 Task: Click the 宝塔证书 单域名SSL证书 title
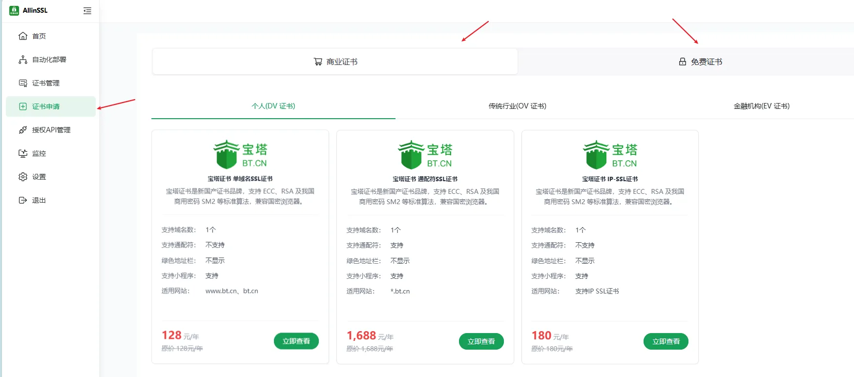click(x=240, y=179)
